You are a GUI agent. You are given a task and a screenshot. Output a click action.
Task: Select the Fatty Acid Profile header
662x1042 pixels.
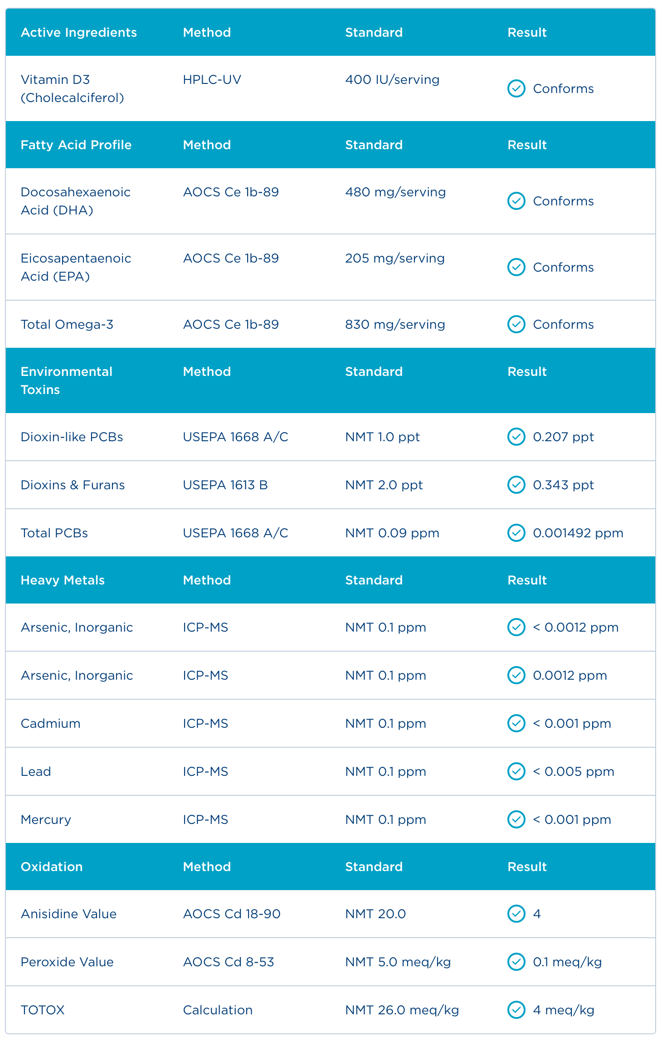pyautogui.click(x=76, y=145)
